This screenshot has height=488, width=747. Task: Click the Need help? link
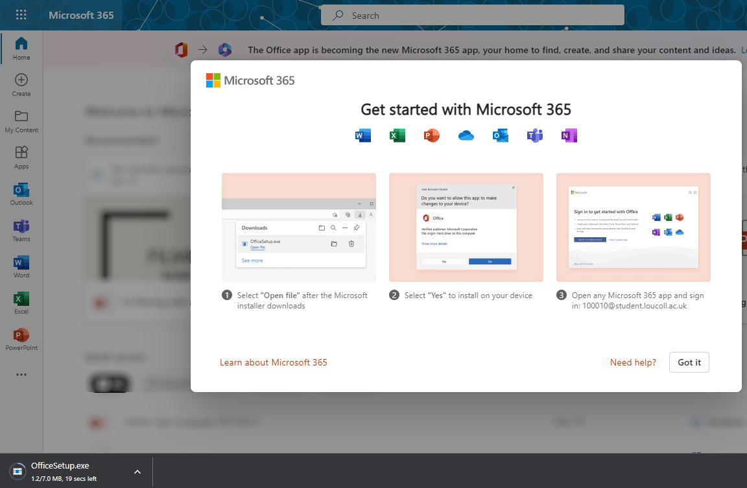[x=633, y=362]
